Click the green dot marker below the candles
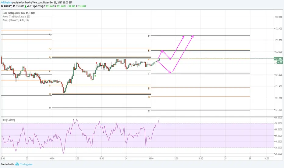Image resolution: width=284 pixels, height=168 pixels. pyautogui.click(x=95, y=76)
